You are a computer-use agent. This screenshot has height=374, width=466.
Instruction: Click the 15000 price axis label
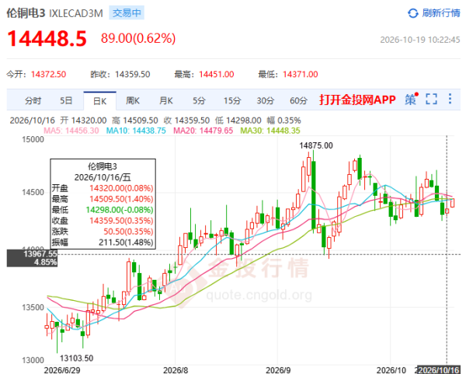point(33,139)
